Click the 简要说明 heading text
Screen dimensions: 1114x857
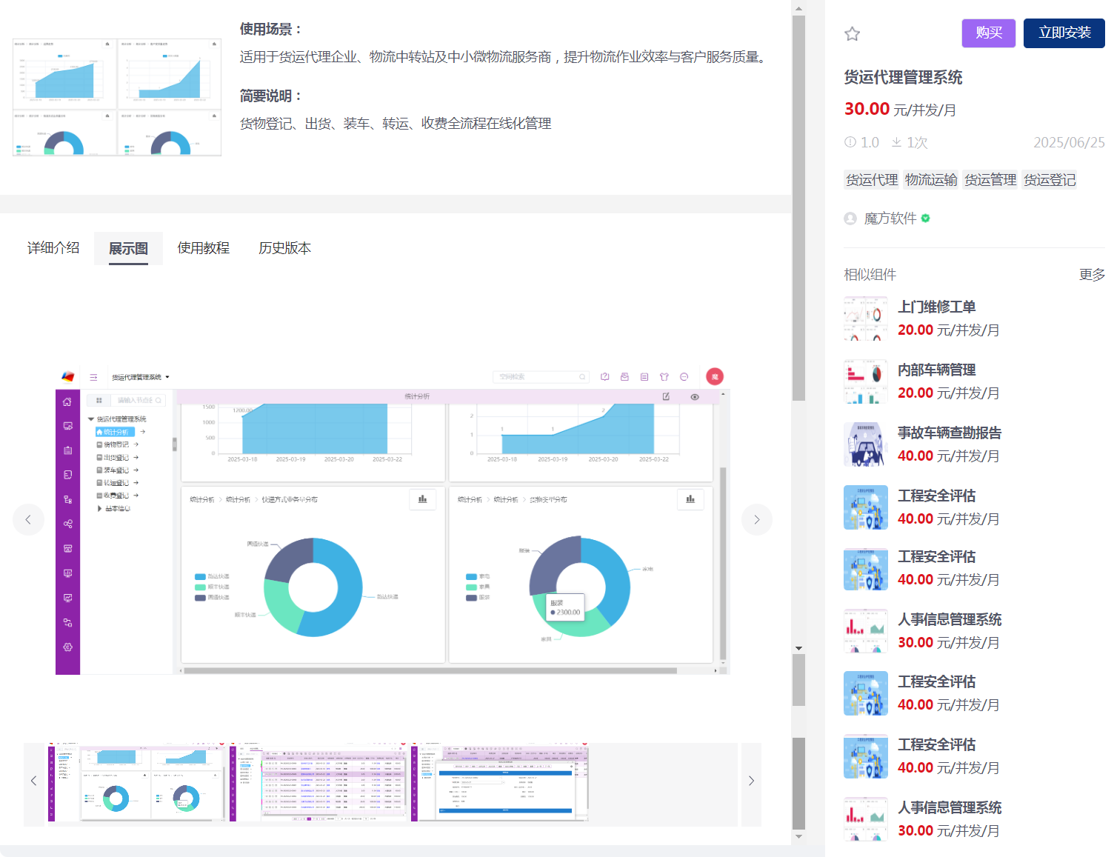(x=271, y=96)
